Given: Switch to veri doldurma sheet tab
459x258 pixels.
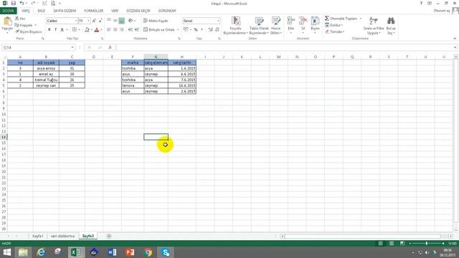Looking at the screenshot, I should [x=62, y=236].
